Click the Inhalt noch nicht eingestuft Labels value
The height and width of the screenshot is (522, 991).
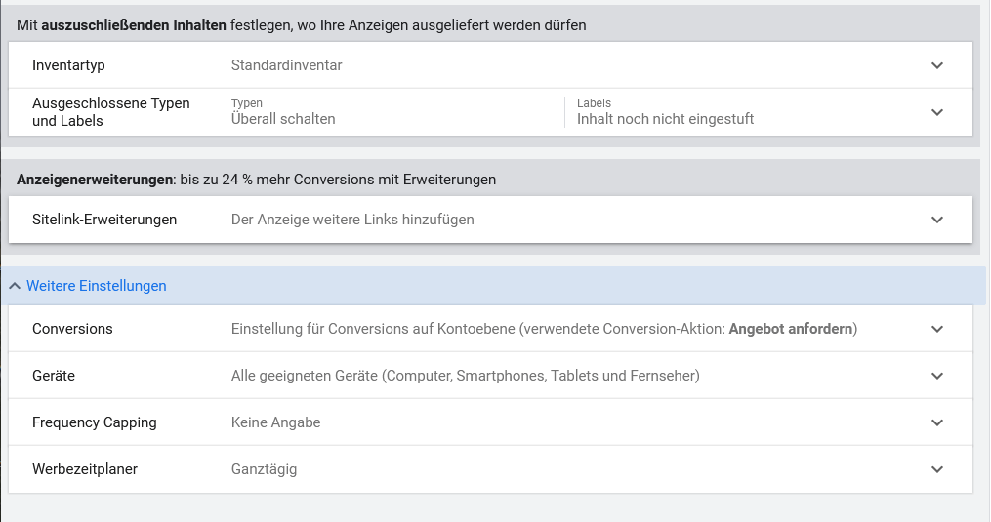point(665,119)
